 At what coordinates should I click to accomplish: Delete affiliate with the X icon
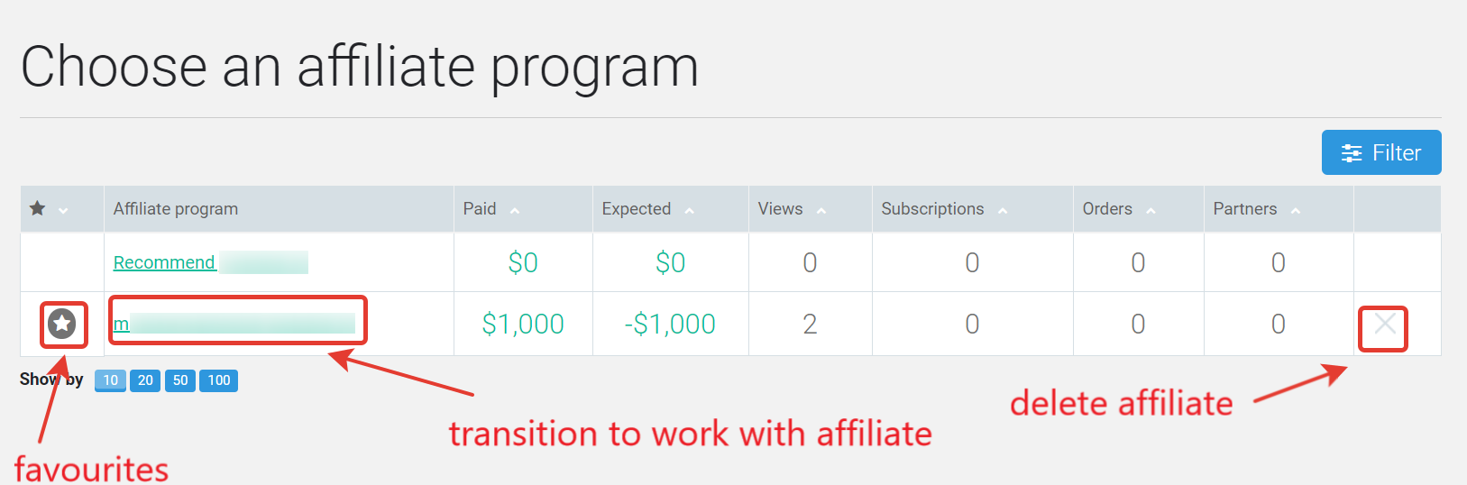tap(1385, 323)
